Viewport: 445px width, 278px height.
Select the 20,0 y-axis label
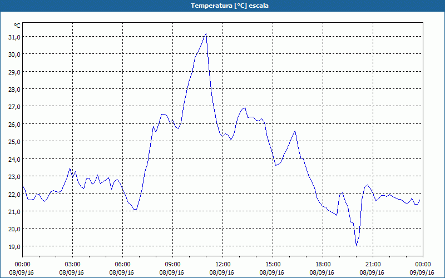click(x=14, y=229)
